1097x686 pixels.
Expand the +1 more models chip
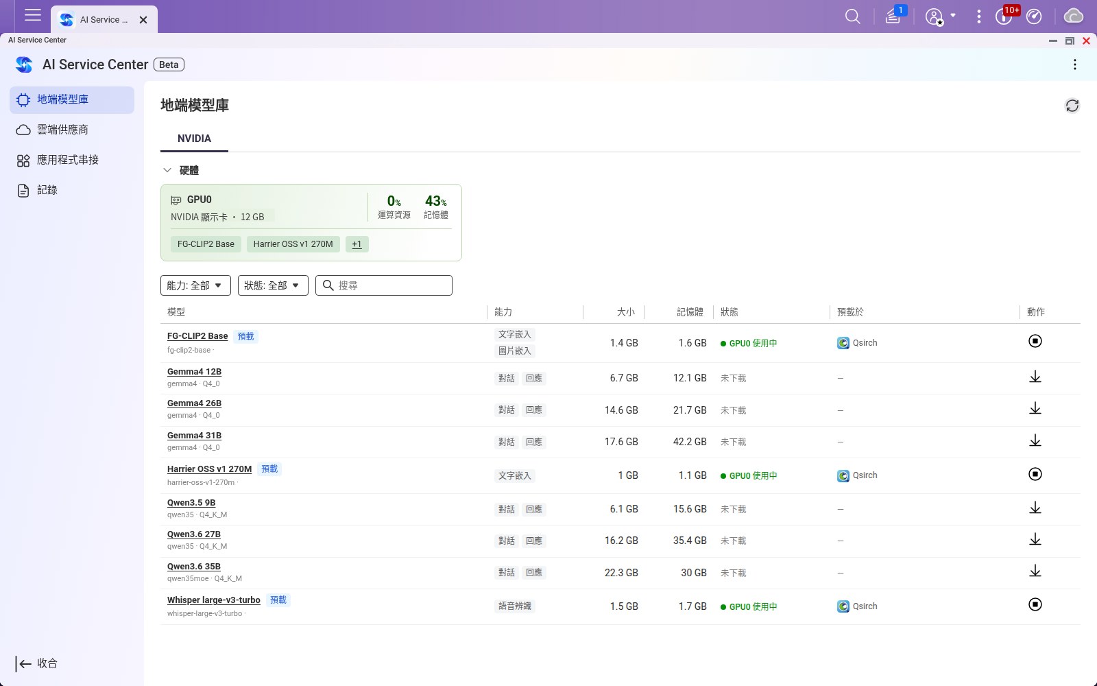(357, 244)
